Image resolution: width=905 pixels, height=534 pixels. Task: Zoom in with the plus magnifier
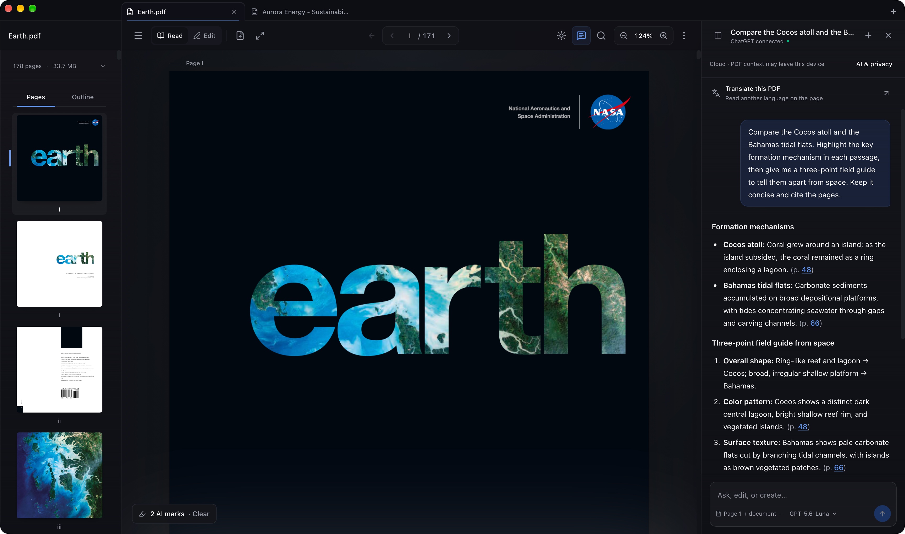664,36
